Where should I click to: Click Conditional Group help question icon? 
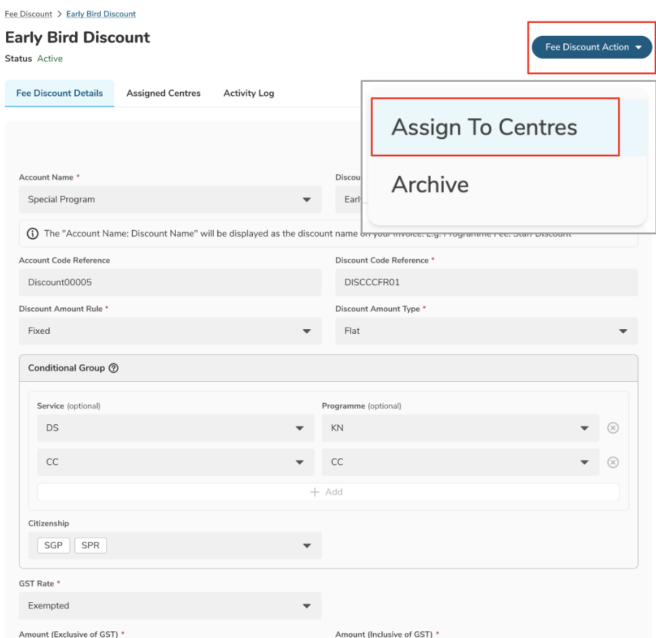[x=114, y=368]
